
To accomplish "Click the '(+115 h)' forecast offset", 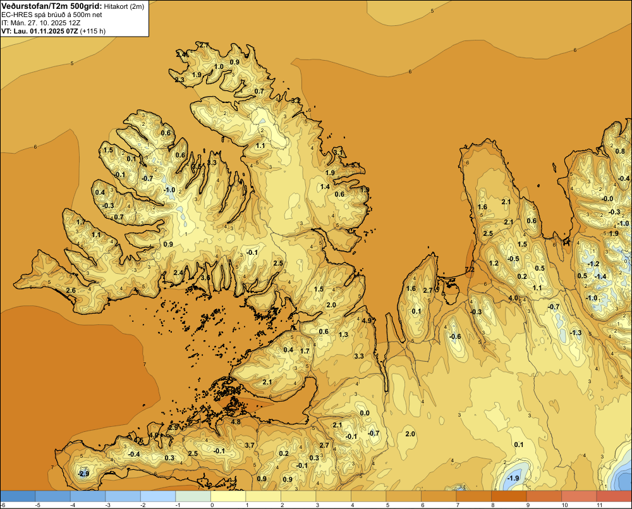I will (x=93, y=31).
